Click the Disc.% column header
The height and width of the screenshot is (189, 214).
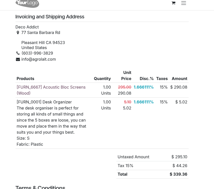point(147,79)
